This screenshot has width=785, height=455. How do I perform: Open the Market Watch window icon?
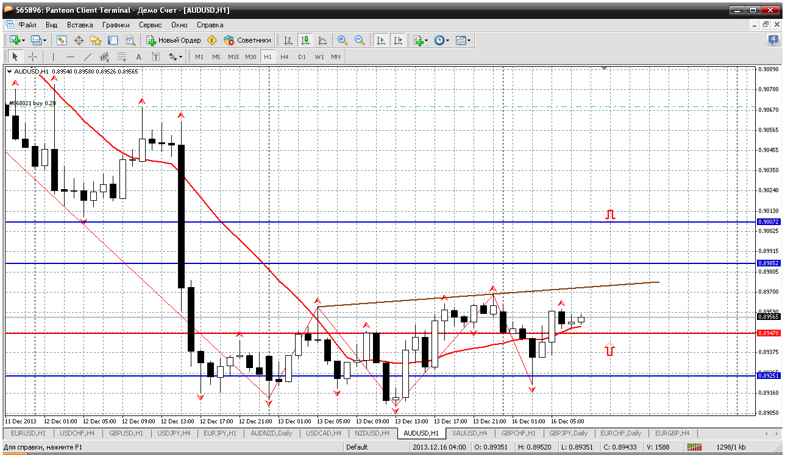point(62,40)
